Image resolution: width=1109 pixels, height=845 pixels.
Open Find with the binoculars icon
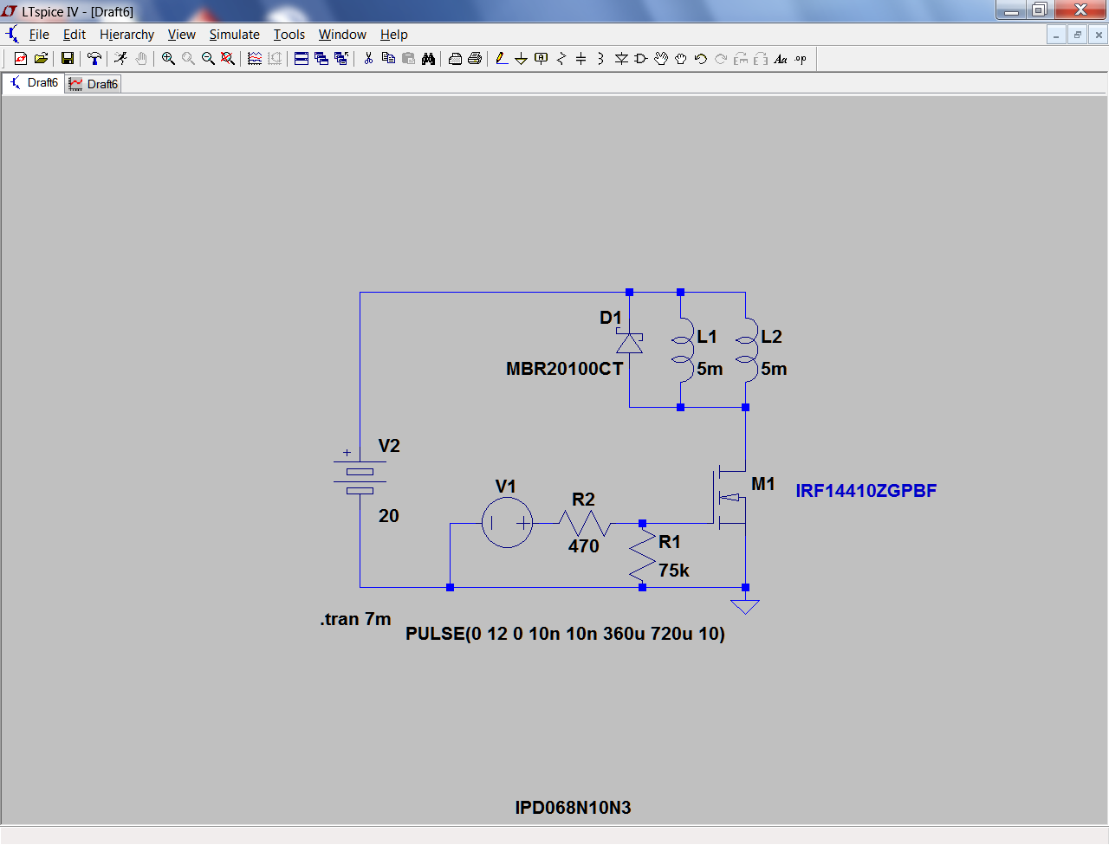tap(428, 59)
